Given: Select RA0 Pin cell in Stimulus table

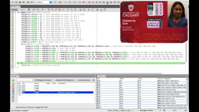Looking at the screenshot, I should 28,86.
